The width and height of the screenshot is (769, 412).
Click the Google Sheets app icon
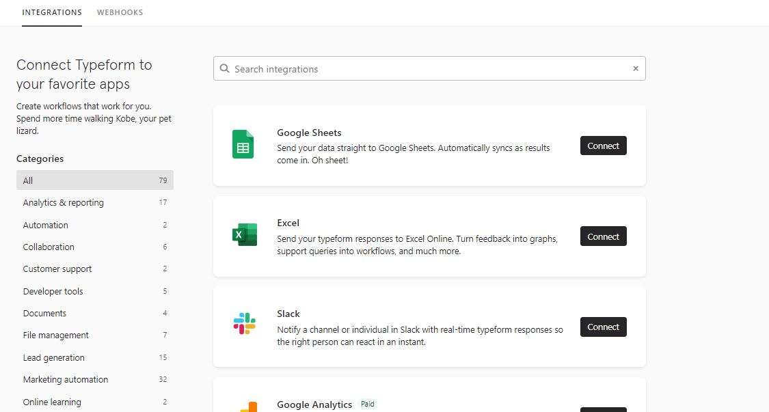click(243, 144)
